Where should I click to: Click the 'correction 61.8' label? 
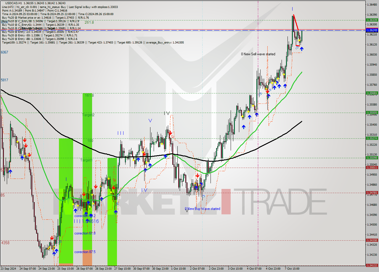(x=85, y=233)
